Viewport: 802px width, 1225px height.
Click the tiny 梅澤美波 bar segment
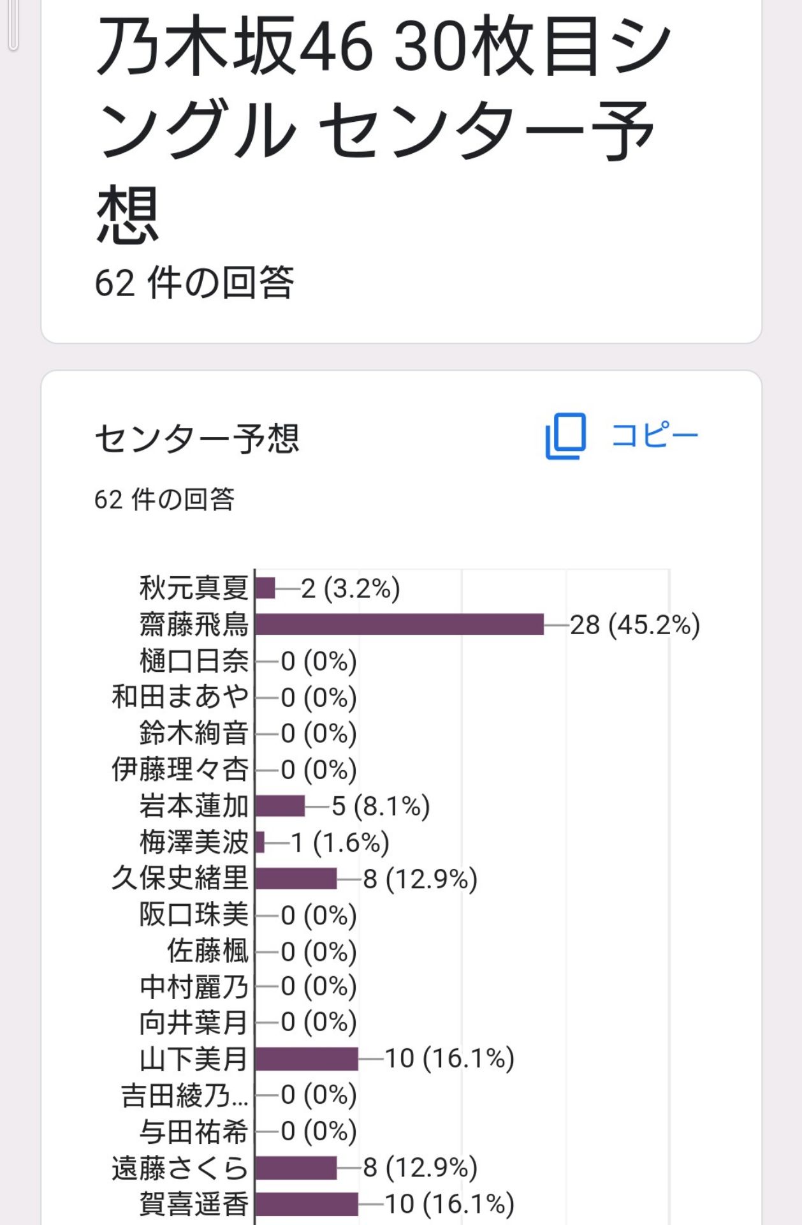[x=259, y=842]
